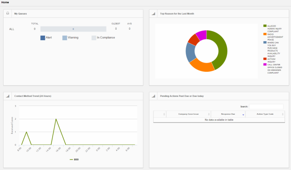Toggle the 800 series legend item
This screenshot has width=291, height=170.
point(74,159)
